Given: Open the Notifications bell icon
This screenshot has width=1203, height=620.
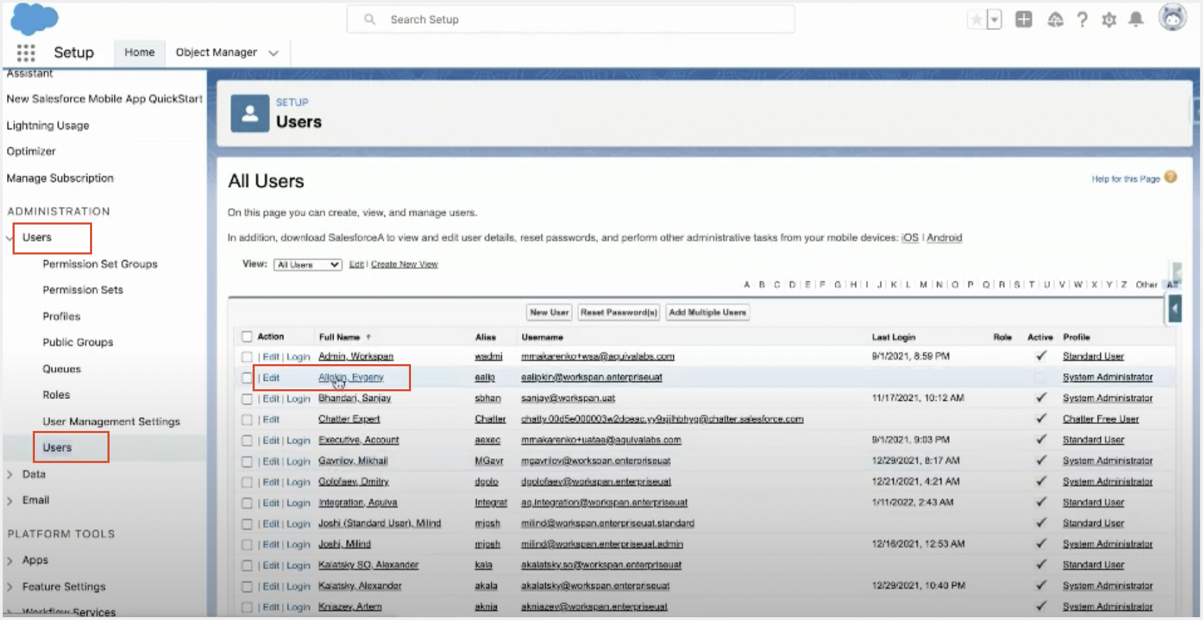Looking at the screenshot, I should [x=1136, y=20].
